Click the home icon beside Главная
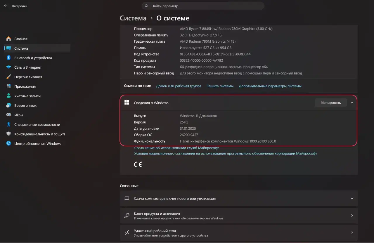The height and width of the screenshot is (243, 374). (x=9, y=39)
